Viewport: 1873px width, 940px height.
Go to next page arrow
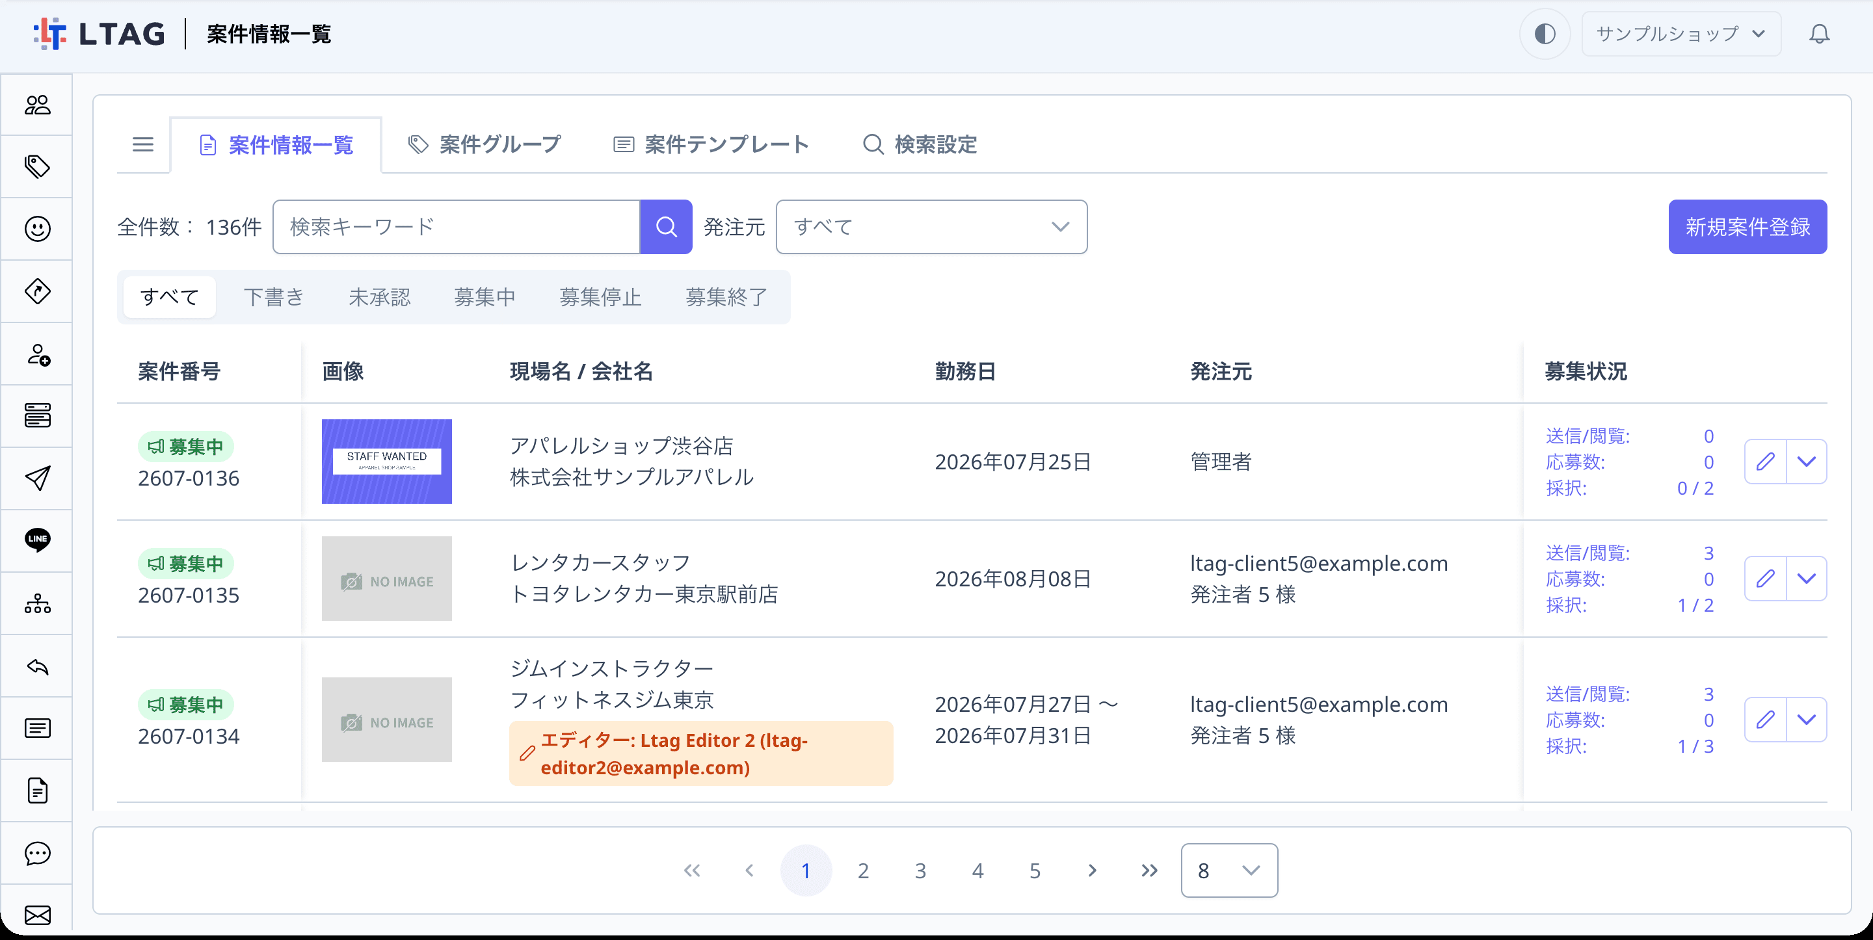click(x=1092, y=870)
